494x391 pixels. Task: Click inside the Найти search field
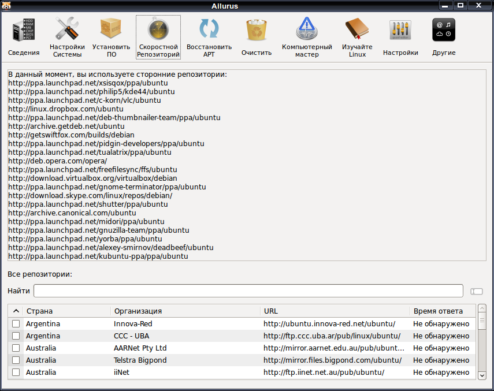point(248,291)
